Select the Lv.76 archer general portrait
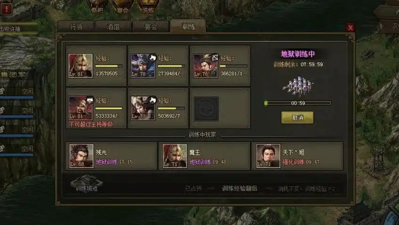Viewport: 399px width, 225px height. click(205, 66)
